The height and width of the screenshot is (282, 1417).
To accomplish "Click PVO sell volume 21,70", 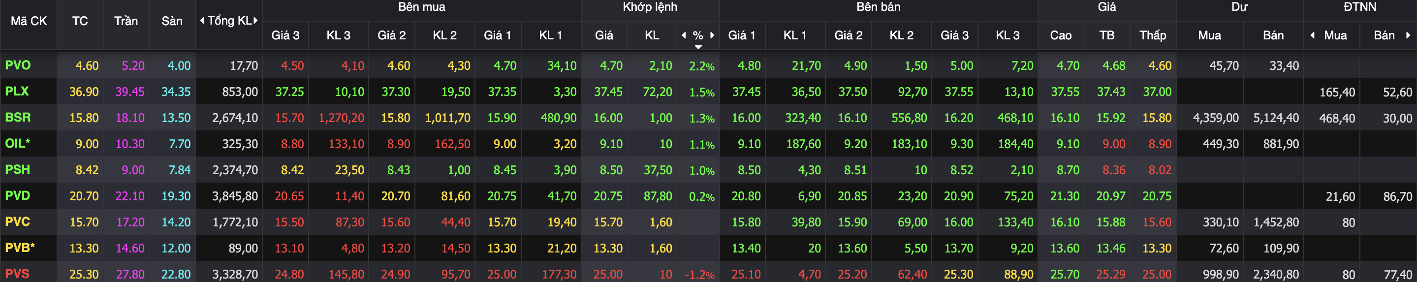I will (806, 66).
